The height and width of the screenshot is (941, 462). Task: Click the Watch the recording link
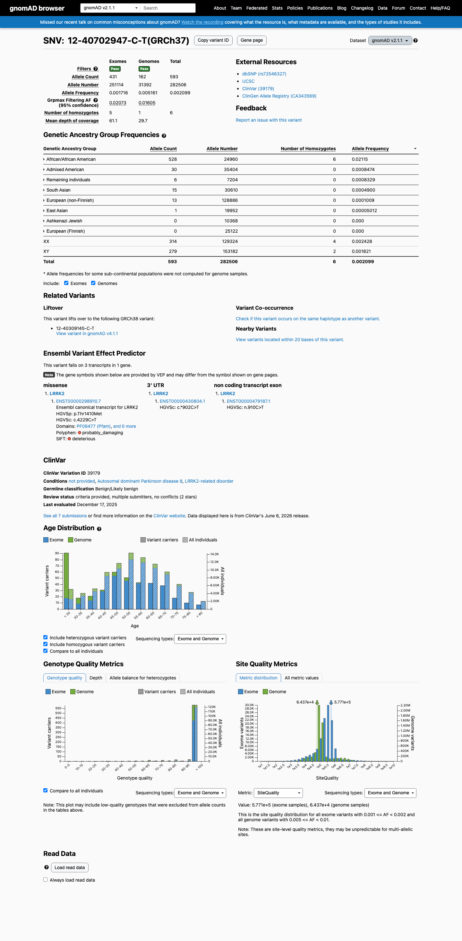(x=202, y=22)
